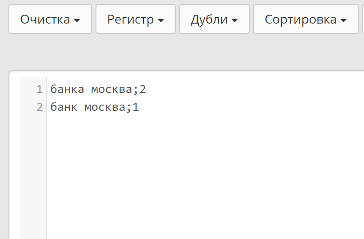Click the caret arrow beside Регистр
364x239 pixels.
[161, 20]
